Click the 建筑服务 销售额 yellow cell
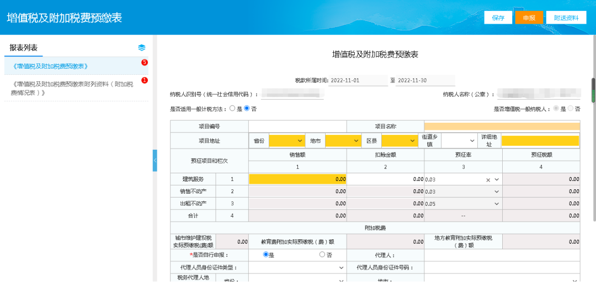596x285 pixels. (x=297, y=179)
